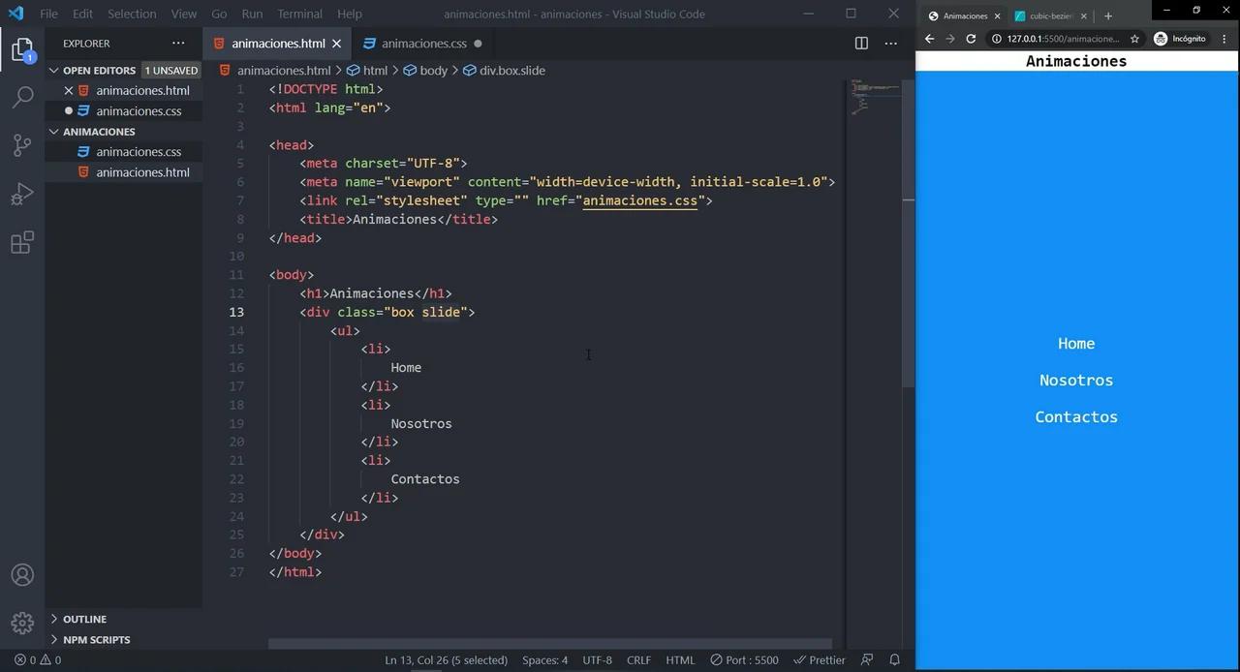Open notifications bell in status bar
This screenshot has height=672, width=1240.
pyautogui.click(x=895, y=660)
